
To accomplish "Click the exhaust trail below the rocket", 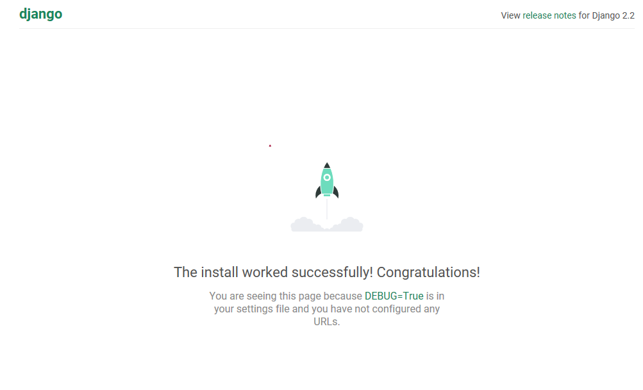I will click(327, 208).
